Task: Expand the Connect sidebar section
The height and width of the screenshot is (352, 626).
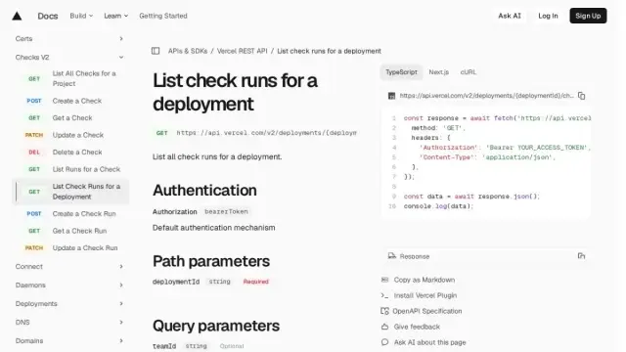Action: point(69,267)
